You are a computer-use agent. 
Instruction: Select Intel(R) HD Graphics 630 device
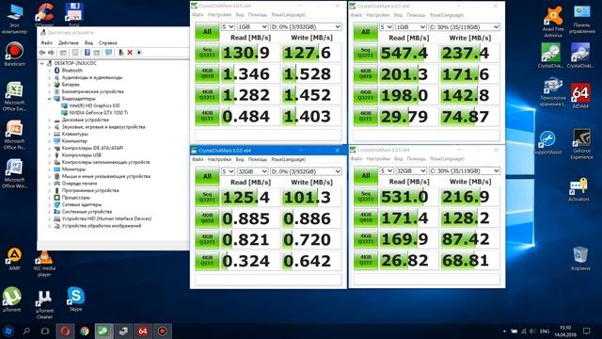click(x=94, y=105)
